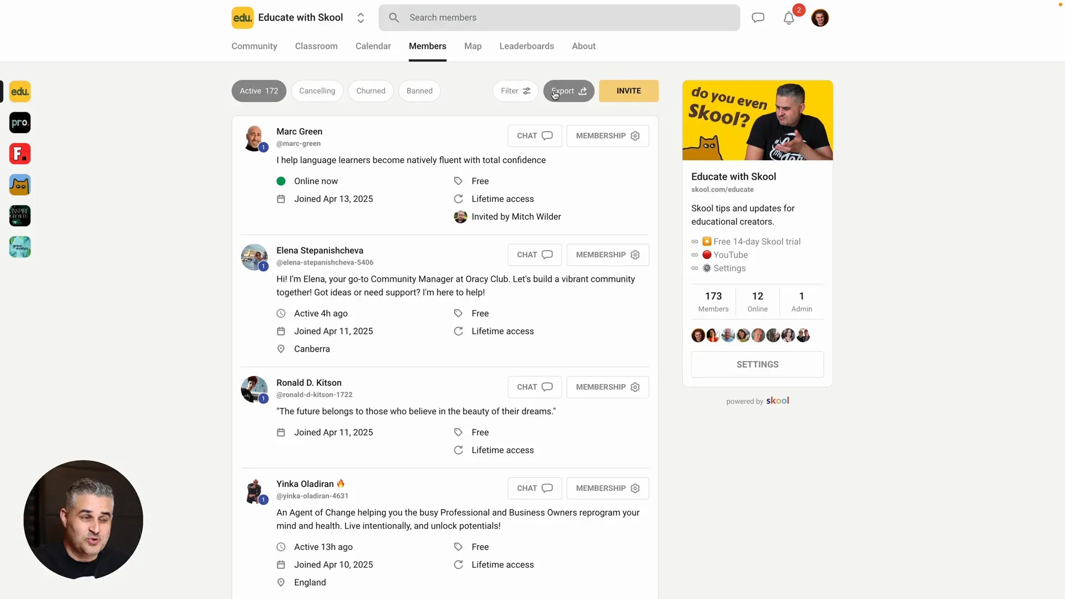The image size is (1065, 599).
Task: Start CHAT with Ronald D. Kitson
Action: click(x=535, y=387)
